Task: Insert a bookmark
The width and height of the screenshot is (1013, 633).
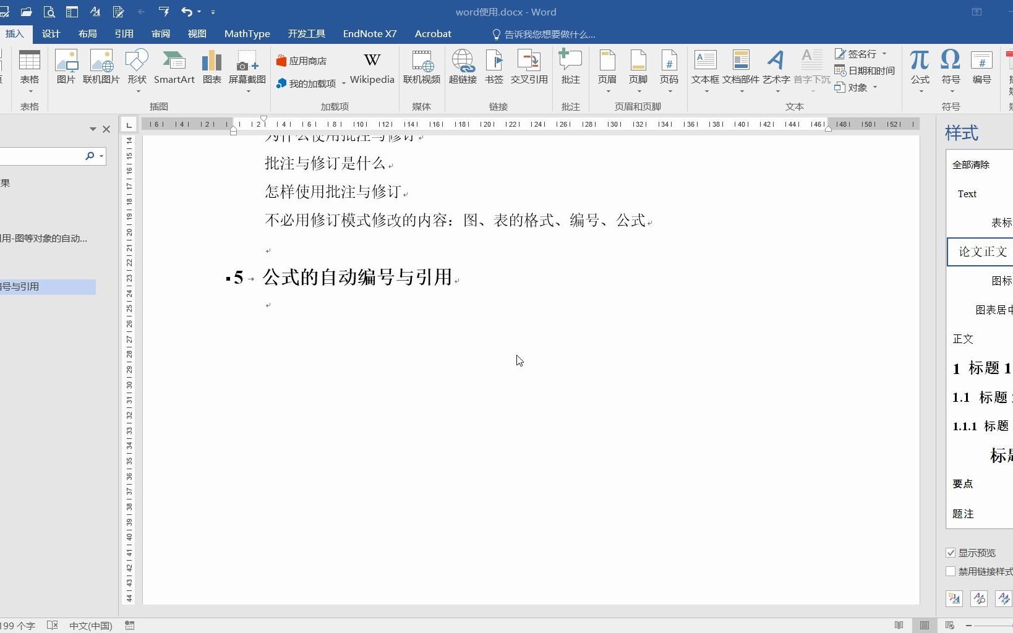Action: [494, 68]
